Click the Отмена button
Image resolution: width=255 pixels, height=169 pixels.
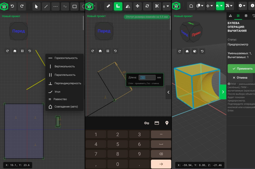240,78
